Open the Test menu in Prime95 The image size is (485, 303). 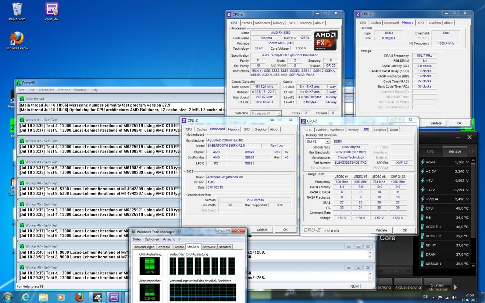click(21, 90)
